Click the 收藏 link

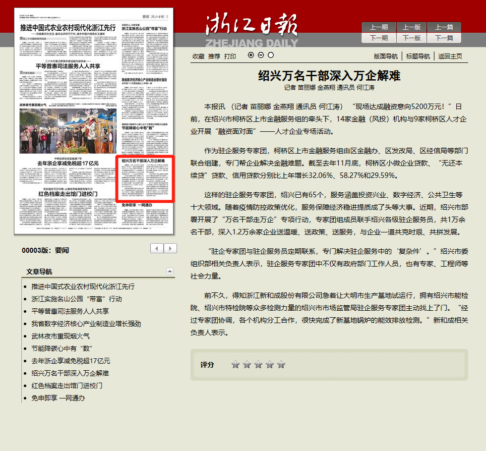coord(198,56)
